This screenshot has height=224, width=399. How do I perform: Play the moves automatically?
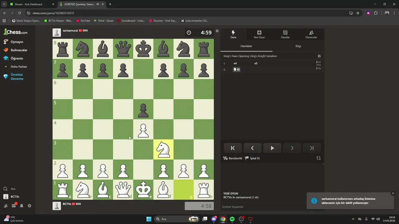272,148
